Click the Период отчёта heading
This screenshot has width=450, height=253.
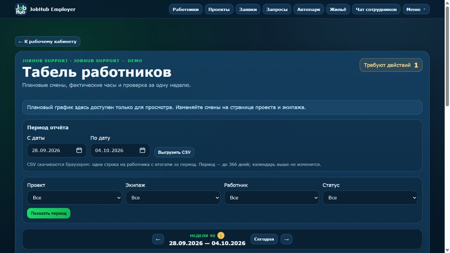[x=48, y=128]
